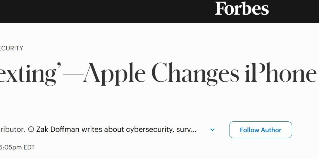This screenshot has width=319, height=159.
Task: Click the contributor info circle icon
Action: point(31,130)
